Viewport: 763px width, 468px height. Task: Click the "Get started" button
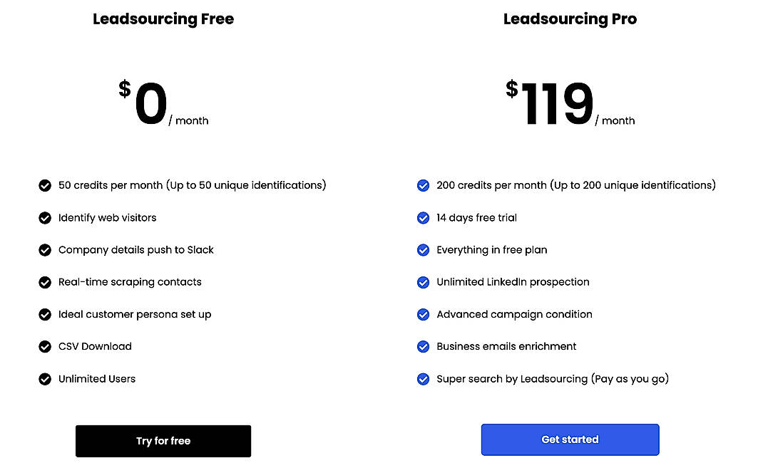(x=570, y=440)
